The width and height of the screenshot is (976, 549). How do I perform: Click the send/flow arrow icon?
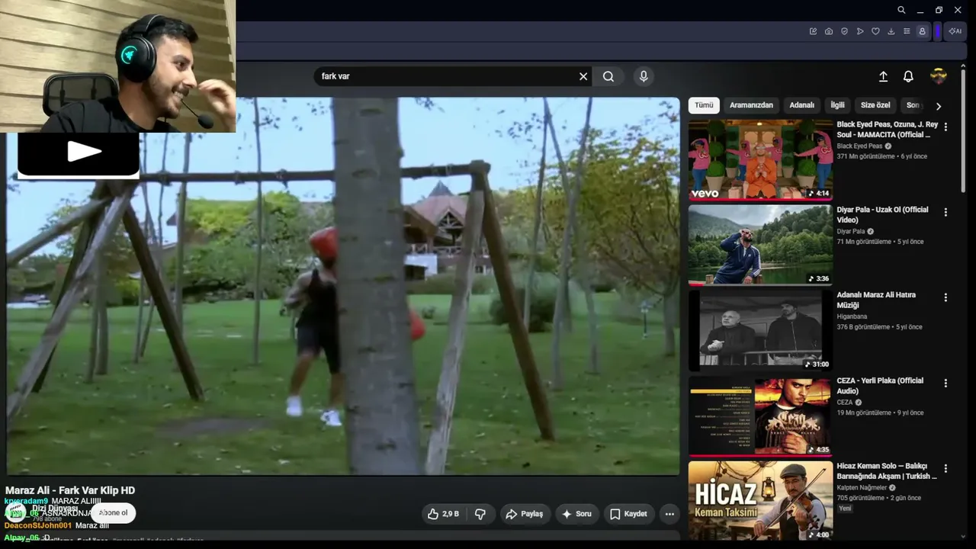(x=860, y=31)
